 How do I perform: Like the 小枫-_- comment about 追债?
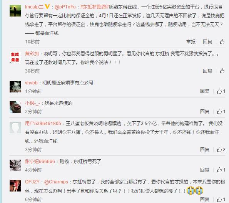tap(221, 112)
